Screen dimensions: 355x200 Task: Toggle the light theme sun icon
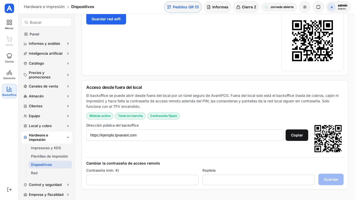[305, 7]
